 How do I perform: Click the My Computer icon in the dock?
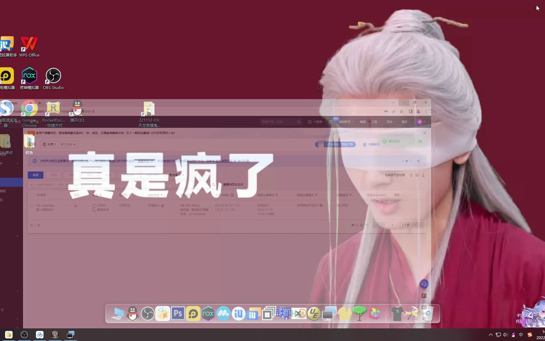point(118,314)
